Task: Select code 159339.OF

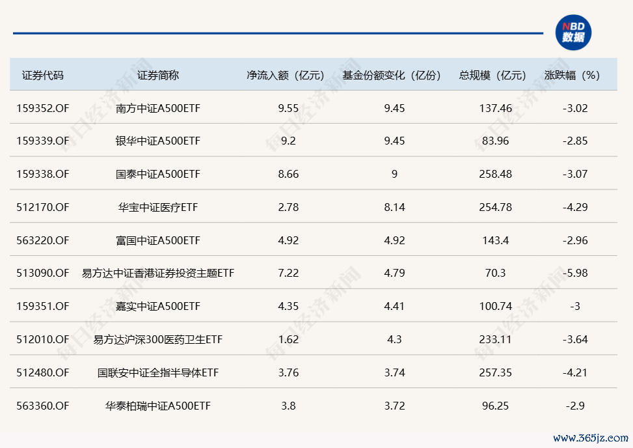Action: tap(43, 141)
